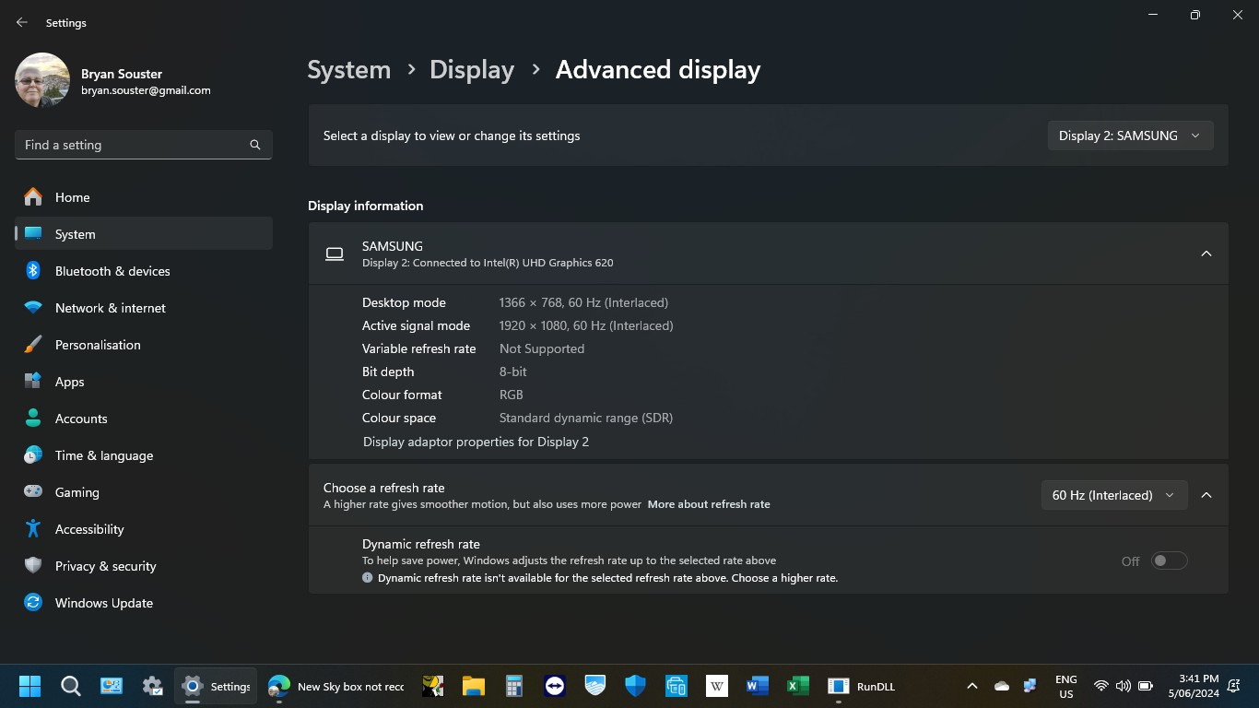Click the Accounts person icon
This screenshot has width=1259, height=708.
click(x=33, y=419)
